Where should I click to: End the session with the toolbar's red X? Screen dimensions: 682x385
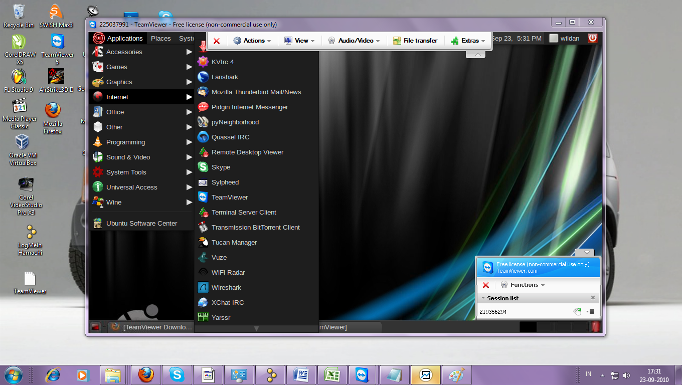[x=217, y=41]
